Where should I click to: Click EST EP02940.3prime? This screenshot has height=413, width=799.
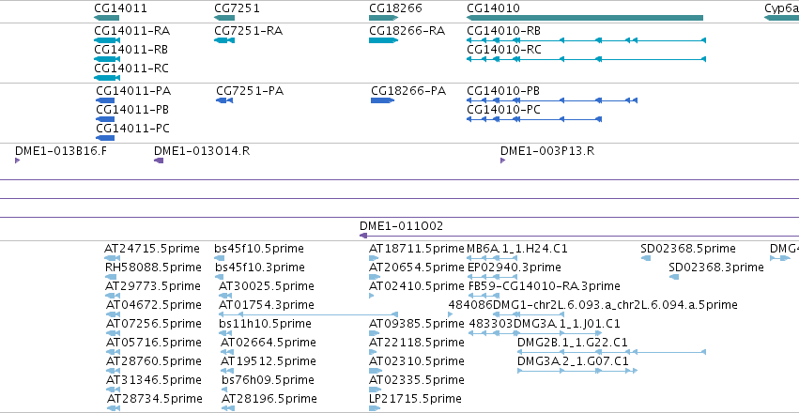[x=515, y=268]
